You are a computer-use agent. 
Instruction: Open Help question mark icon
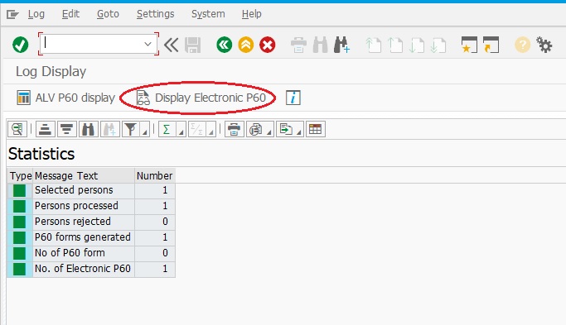pyautogui.click(x=522, y=45)
